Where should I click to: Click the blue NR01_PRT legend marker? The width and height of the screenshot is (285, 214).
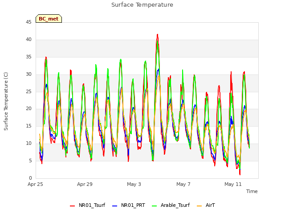tap(115, 206)
